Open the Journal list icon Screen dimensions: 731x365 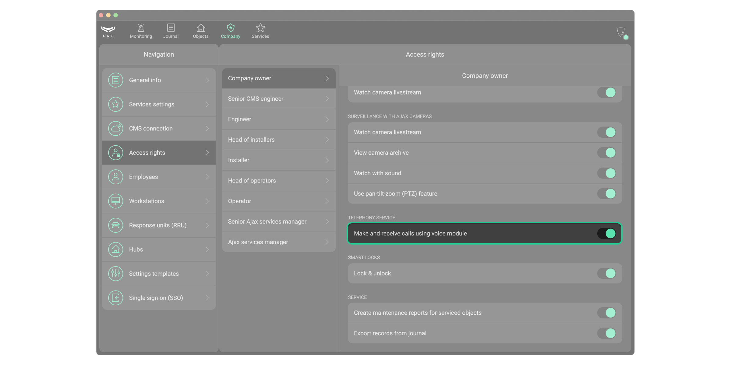(171, 28)
